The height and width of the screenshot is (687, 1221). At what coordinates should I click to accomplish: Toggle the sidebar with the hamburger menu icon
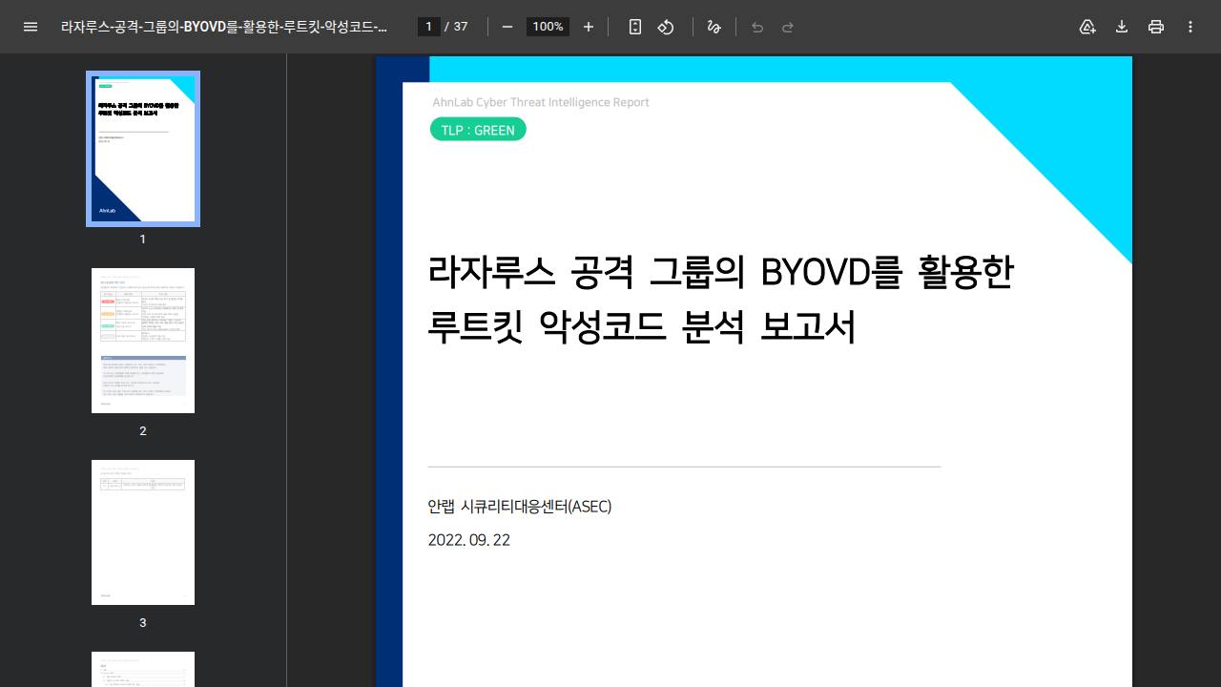pyautogui.click(x=31, y=27)
